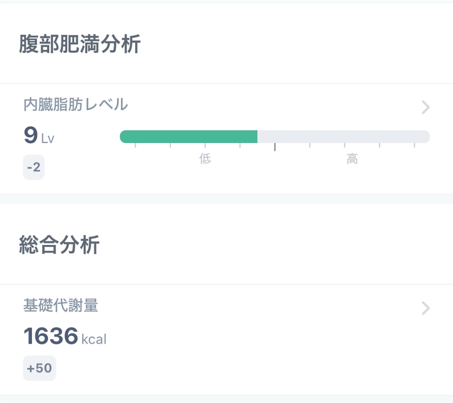Open visceral fat level details via chevron
The height and width of the screenshot is (403, 453).
point(426,107)
